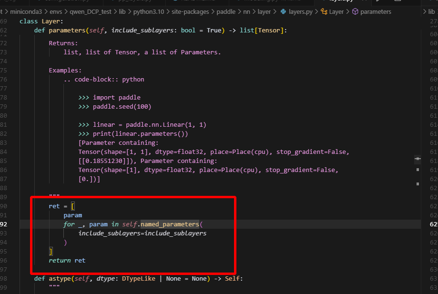The image size is (438, 294).
Task: Click the Python file icon beside layers.py
Action: point(283,11)
